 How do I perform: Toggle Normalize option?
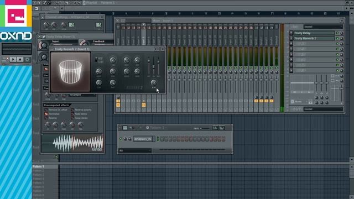pos(46,114)
